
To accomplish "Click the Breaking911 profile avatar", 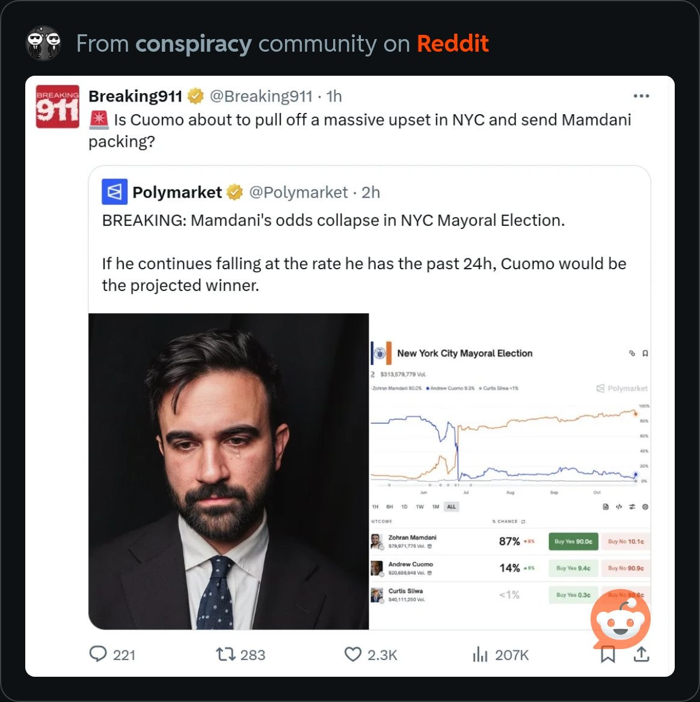I will (58, 106).
